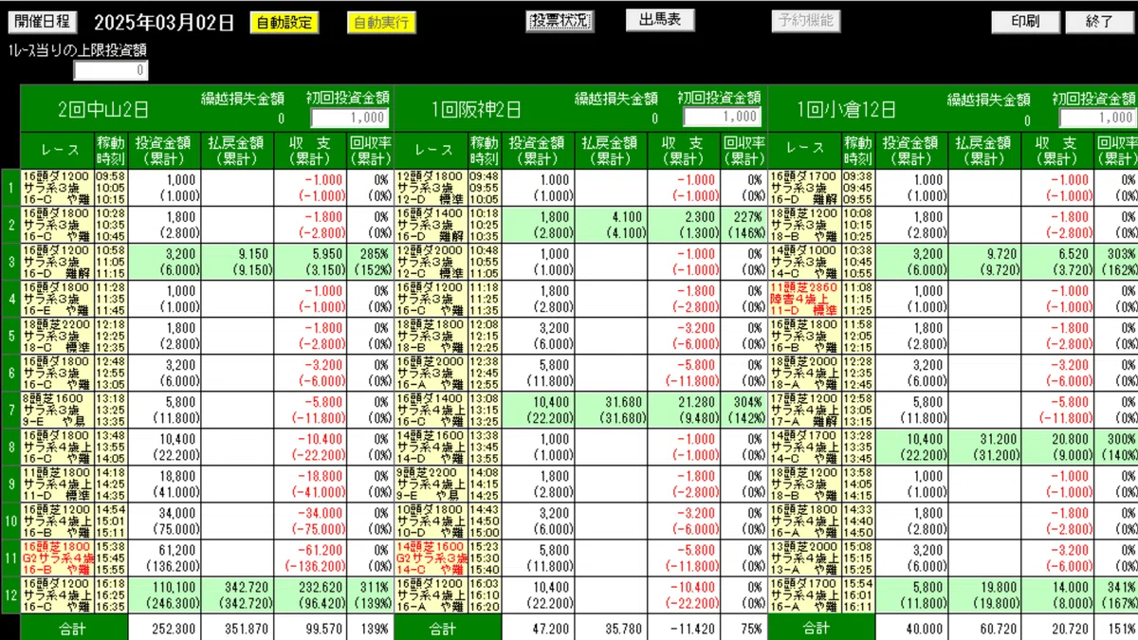Image resolution: width=1138 pixels, height=640 pixels.
Task: Select the 2回中山2日 venue header
Action: (x=102, y=109)
